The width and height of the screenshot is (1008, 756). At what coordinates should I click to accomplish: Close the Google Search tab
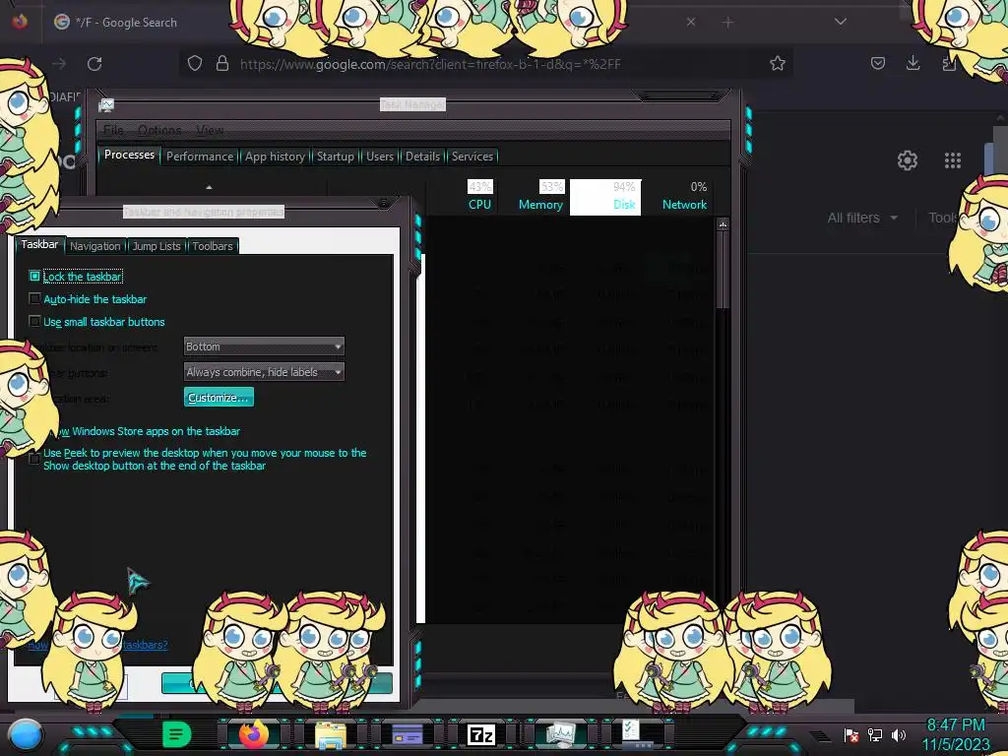[x=691, y=22]
